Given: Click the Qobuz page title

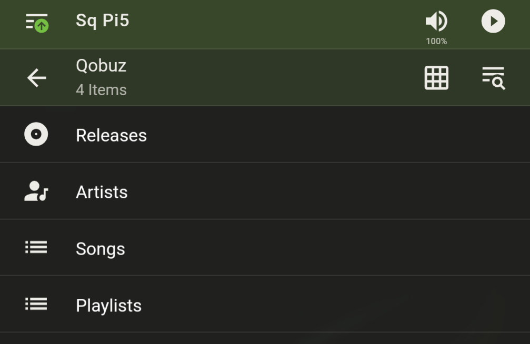Looking at the screenshot, I should 101,66.
